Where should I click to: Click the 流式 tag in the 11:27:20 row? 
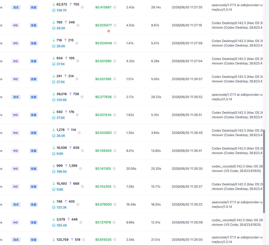(x=16, y=7)
